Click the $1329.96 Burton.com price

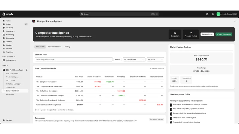pos(110,82)
